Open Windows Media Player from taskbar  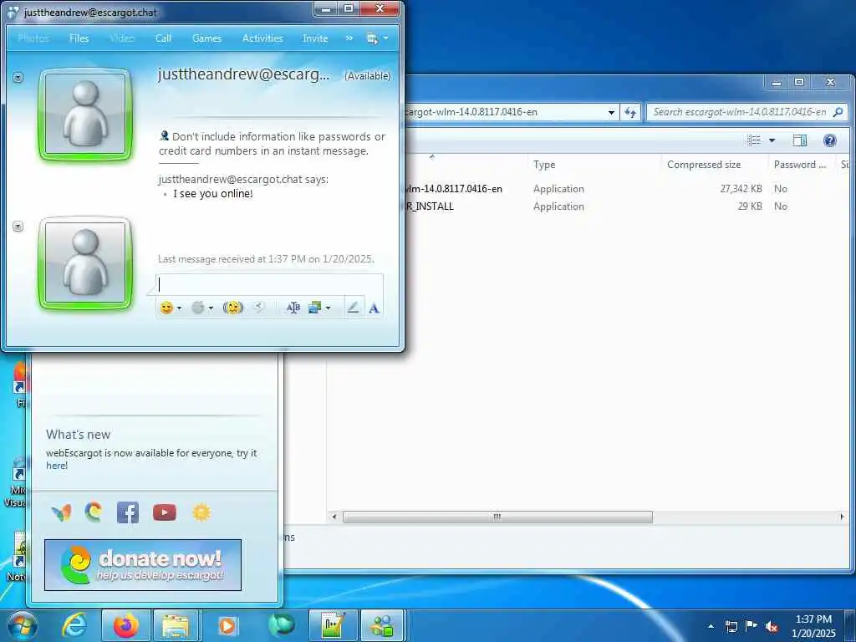[x=227, y=625]
